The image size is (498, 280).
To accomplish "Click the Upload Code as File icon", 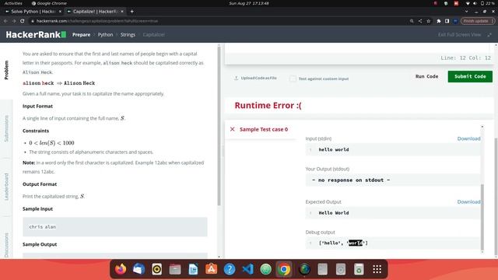I will pyautogui.click(x=236, y=78).
